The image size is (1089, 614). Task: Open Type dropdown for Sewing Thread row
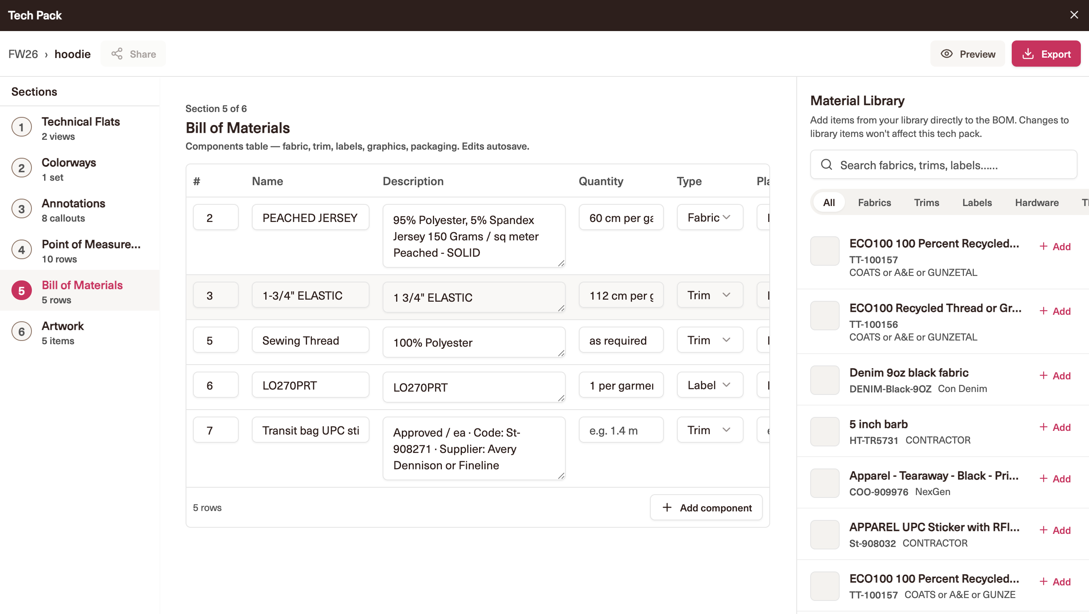click(710, 340)
